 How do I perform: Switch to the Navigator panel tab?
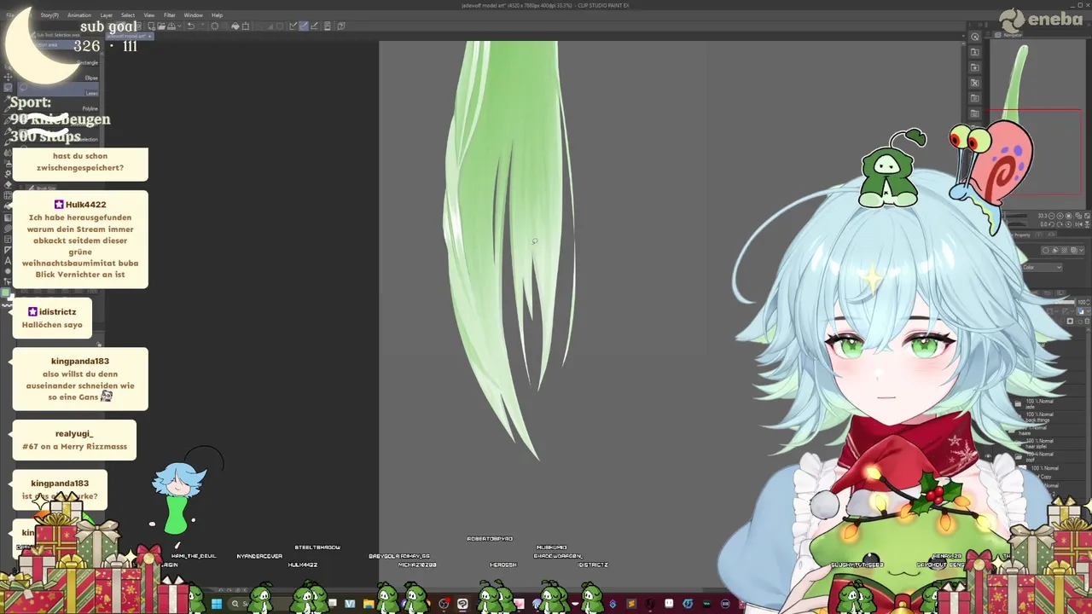click(1009, 35)
